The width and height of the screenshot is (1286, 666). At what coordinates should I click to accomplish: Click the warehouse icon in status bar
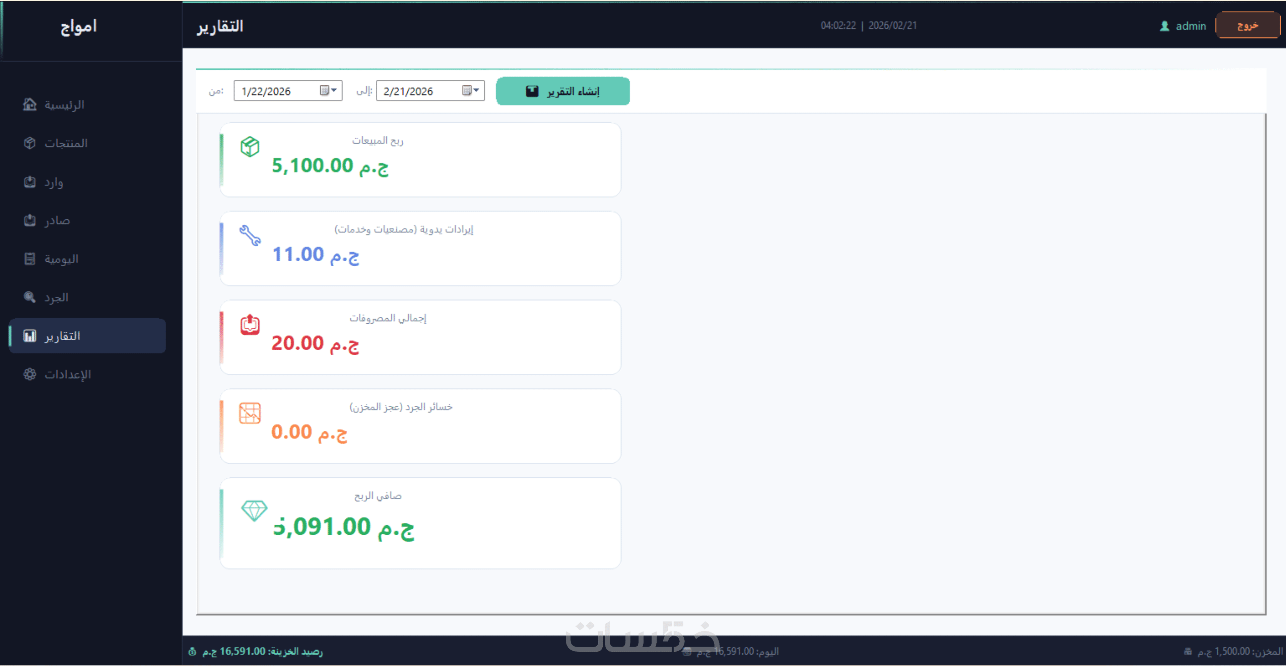[1188, 652]
